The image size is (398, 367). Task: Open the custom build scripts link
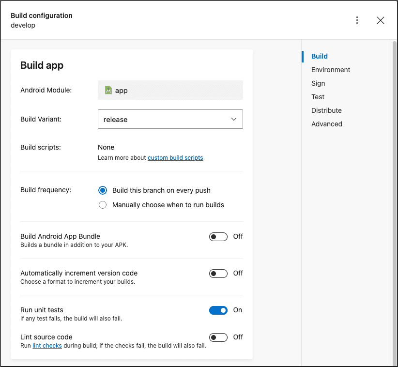(175, 158)
